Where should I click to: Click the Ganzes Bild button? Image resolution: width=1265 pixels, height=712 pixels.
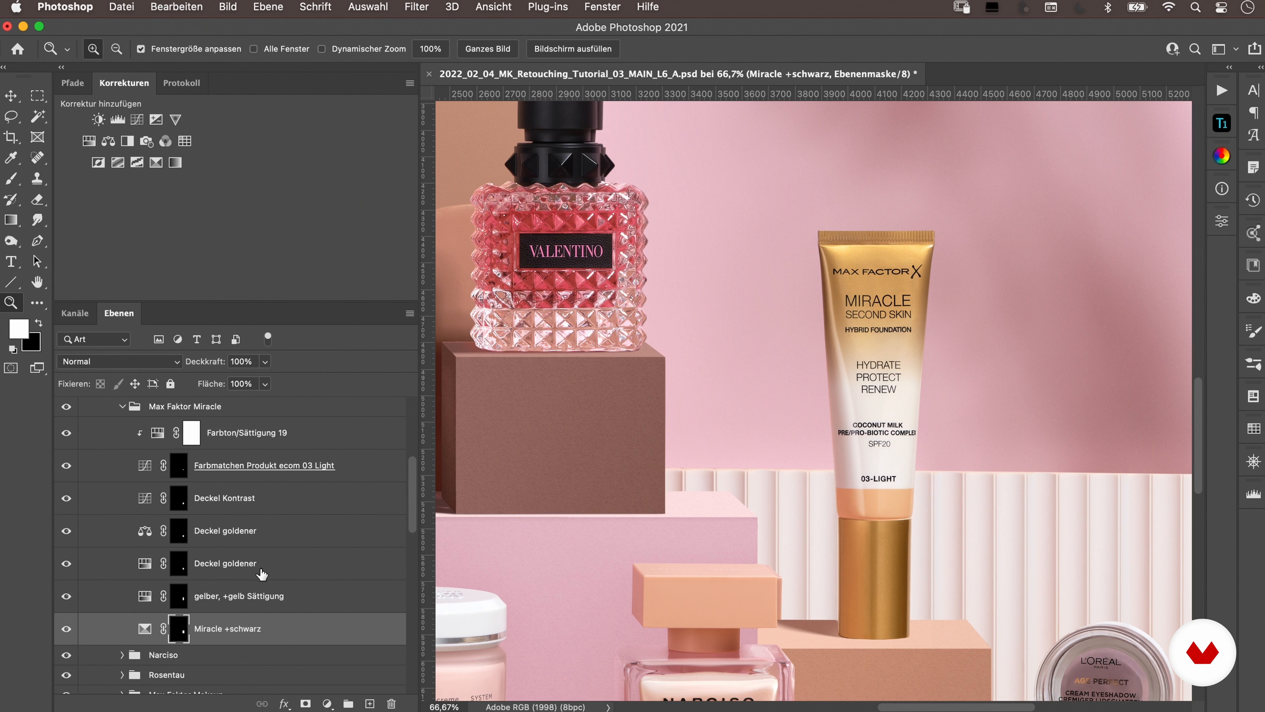[x=488, y=49]
